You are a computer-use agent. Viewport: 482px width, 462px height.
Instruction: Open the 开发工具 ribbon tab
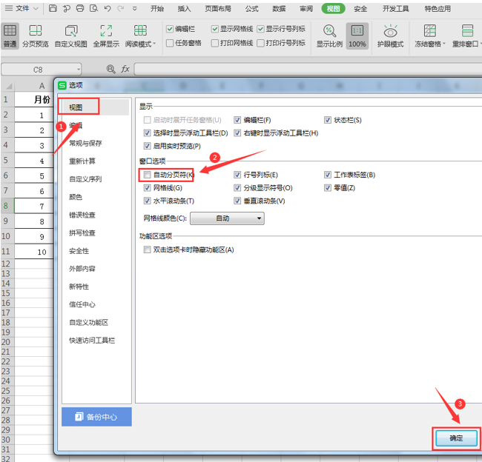pos(396,9)
